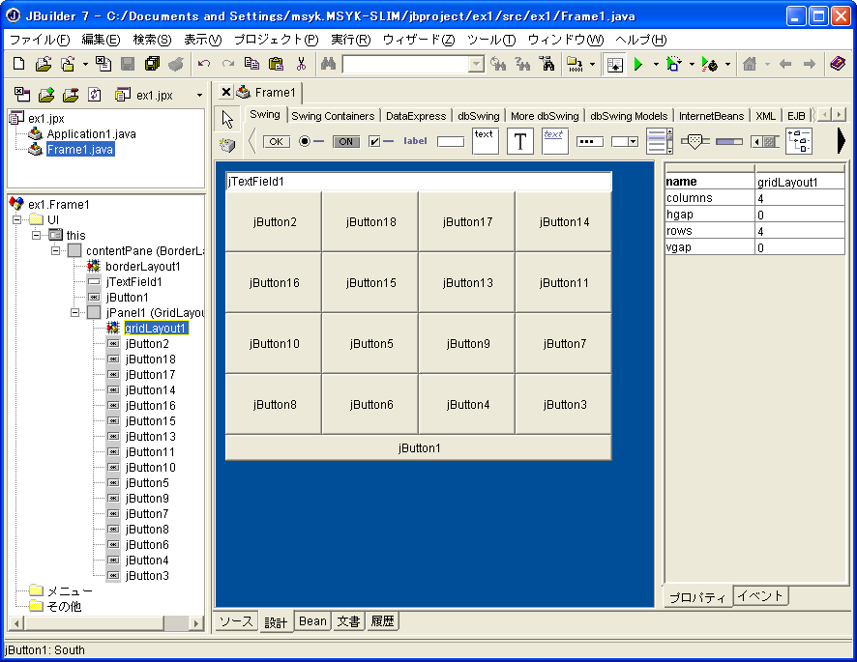Viewport: 857px width, 662px height.
Task: Click jButton5 in the design grid
Action: click(x=371, y=343)
